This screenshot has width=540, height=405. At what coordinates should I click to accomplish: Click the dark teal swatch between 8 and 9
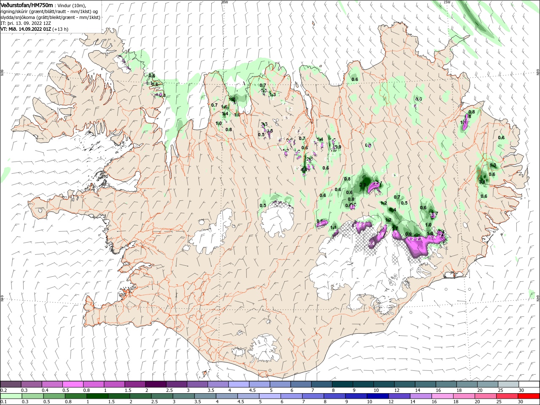[342, 384]
